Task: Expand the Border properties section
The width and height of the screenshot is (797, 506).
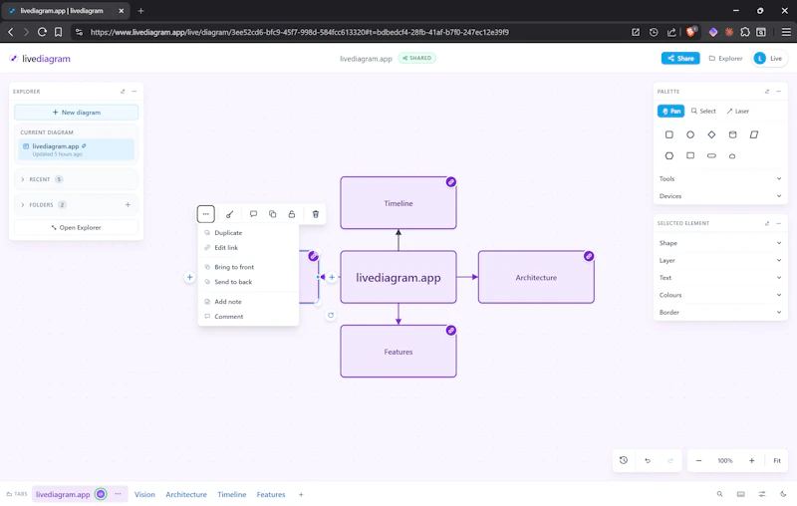Action: 720,313
